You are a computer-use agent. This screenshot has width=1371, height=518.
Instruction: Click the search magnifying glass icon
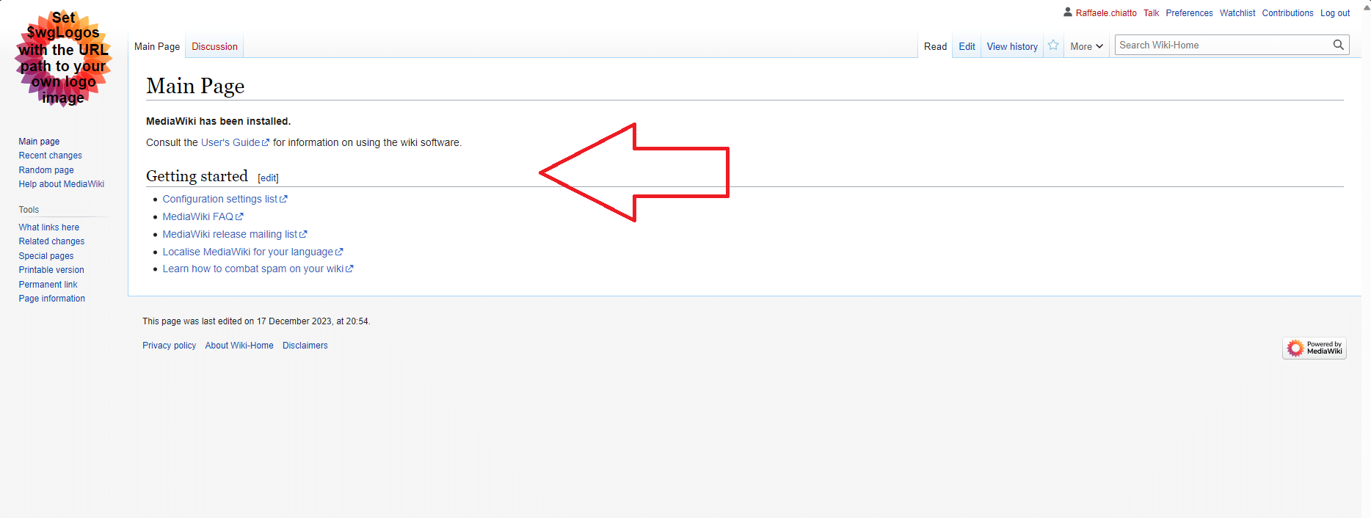click(x=1339, y=45)
